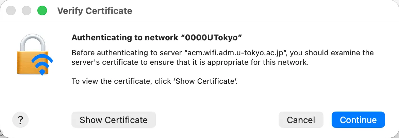This screenshot has width=399, height=138.
Task: Click the green zoom window button
Action: click(x=42, y=11)
